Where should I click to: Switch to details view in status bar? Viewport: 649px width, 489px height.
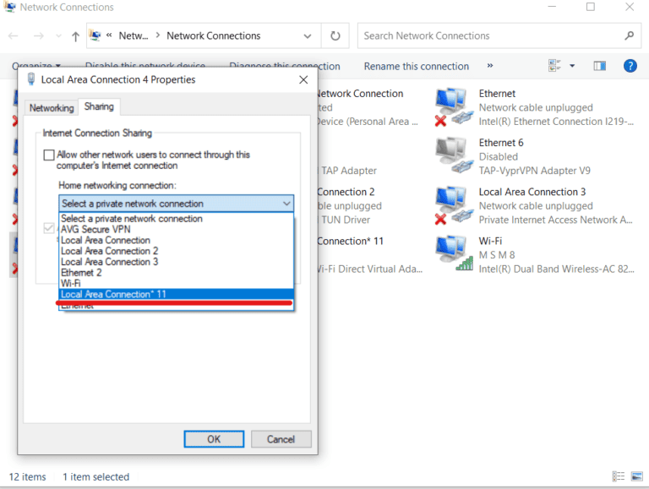(619, 476)
